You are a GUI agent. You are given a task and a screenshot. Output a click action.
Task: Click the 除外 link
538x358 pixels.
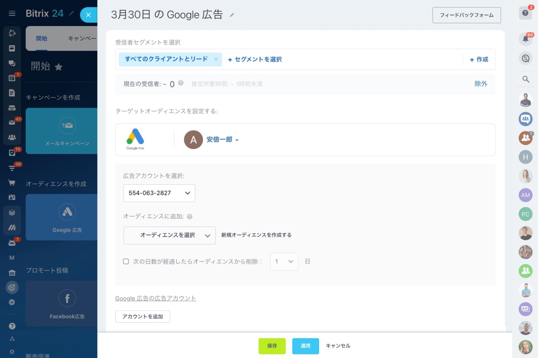(x=481, y=84)
